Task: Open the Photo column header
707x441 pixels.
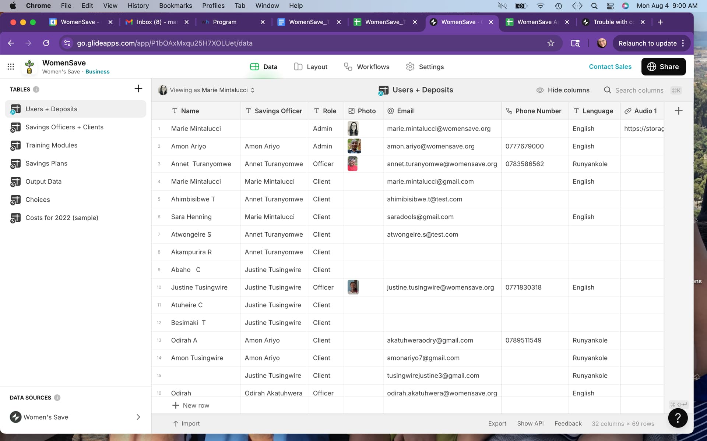Action: coord(363,111)
